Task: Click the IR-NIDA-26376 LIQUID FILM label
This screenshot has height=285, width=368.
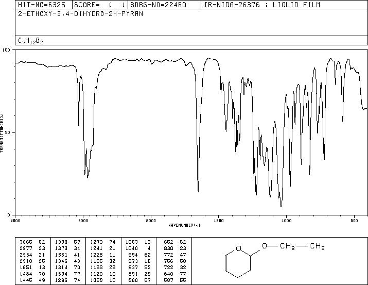Action: click(262, 5)
